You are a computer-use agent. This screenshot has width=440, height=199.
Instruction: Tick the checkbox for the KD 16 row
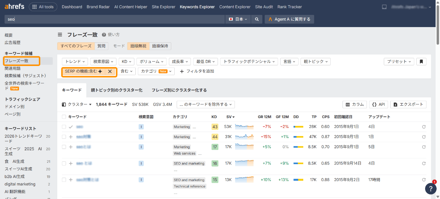click(x=64, y=163)
